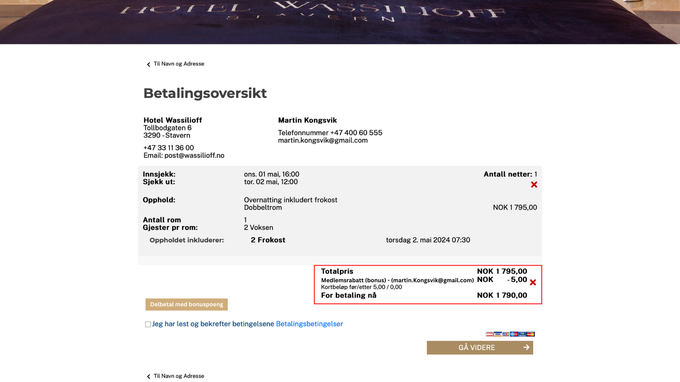Viewport: 680px width, 382px height.
Task: Remove the stay with the red X under Antall netter
Action: [x=534, y=185]
